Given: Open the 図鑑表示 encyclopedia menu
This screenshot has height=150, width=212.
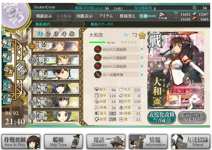Looking at the screenshot, I should pos(85,16).
